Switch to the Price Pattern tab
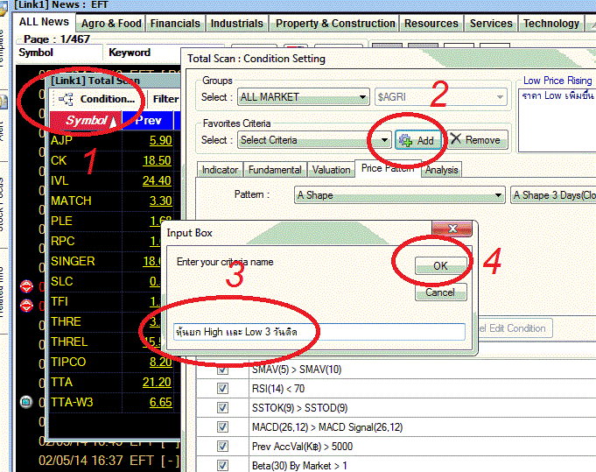Screen dimensions: 596x472 pos(388,168)
